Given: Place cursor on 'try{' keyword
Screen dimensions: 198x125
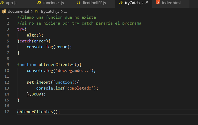Looking at the screenshot, I should coord(22,29).
